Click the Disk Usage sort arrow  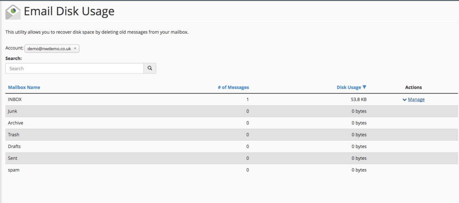pos(364,87)
